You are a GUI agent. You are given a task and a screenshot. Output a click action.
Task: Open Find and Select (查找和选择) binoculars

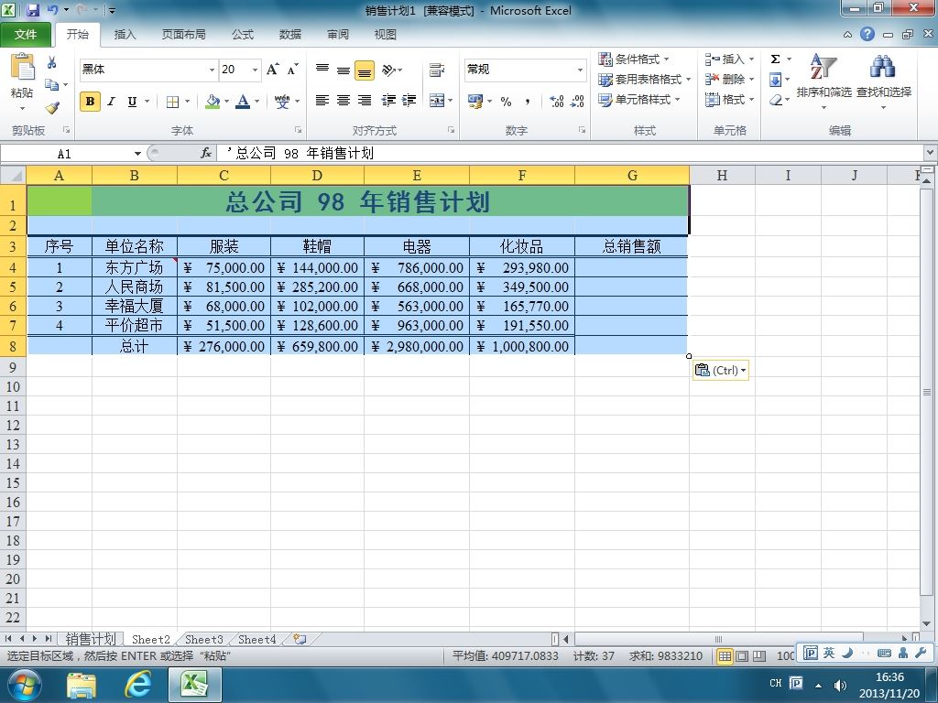(884, 81)
